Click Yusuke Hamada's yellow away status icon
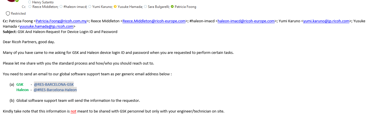 115,7
